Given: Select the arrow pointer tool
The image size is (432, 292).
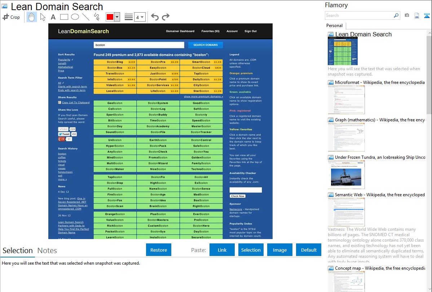Looking at the screenshot, I should (x=43, y=17).
